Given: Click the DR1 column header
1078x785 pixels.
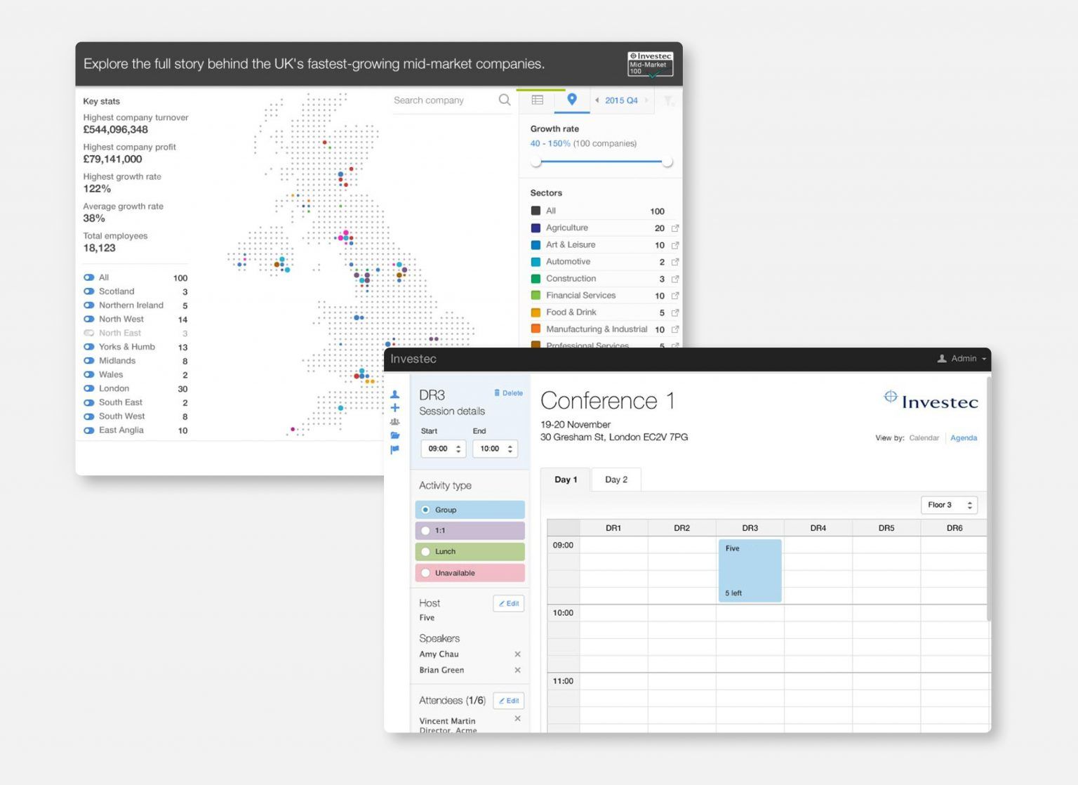Looking at the screenshot, I should click(613, 528).
